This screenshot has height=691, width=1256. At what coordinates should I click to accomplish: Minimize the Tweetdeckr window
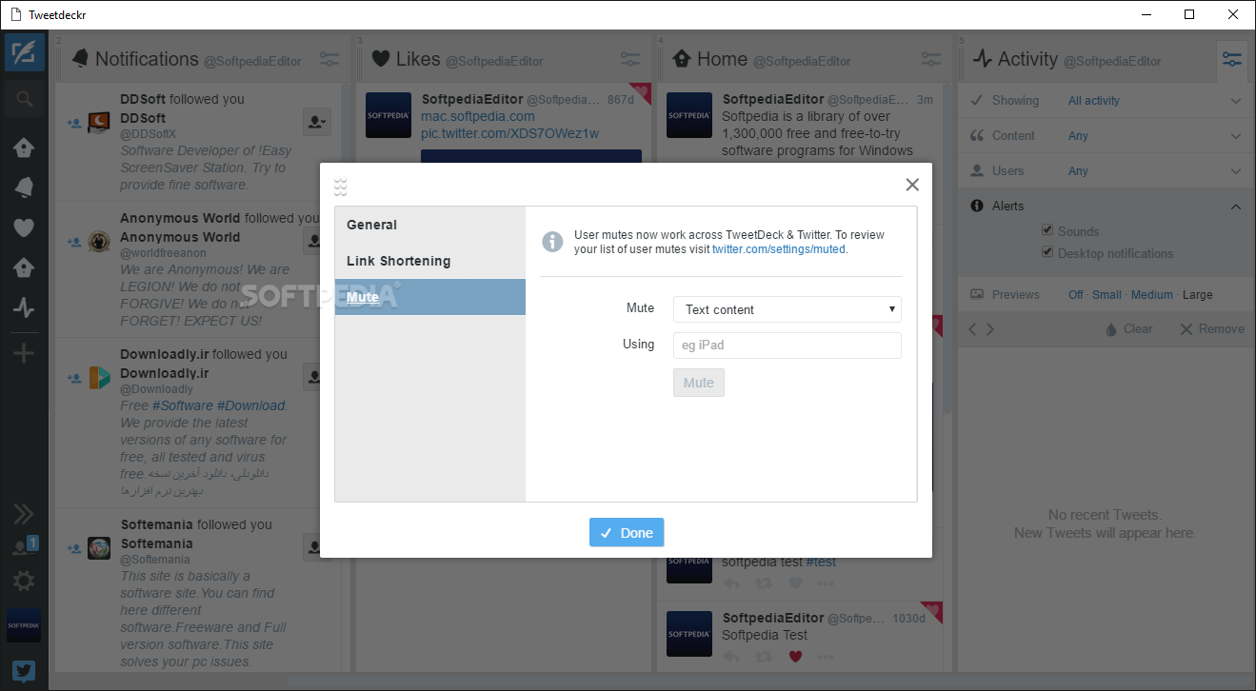(1146, 14)
